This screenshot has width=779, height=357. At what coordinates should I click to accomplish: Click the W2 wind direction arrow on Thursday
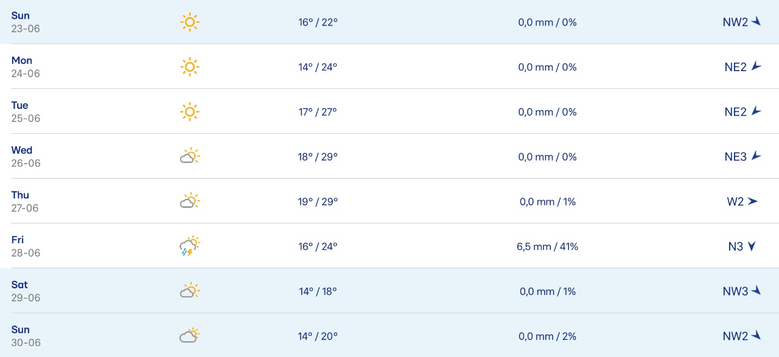pos(753,201)
